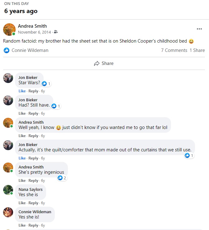Click the like reaction icon beside Connie Wildeman
This screenshot has width=209, height=230.
(x=7, y=50)
